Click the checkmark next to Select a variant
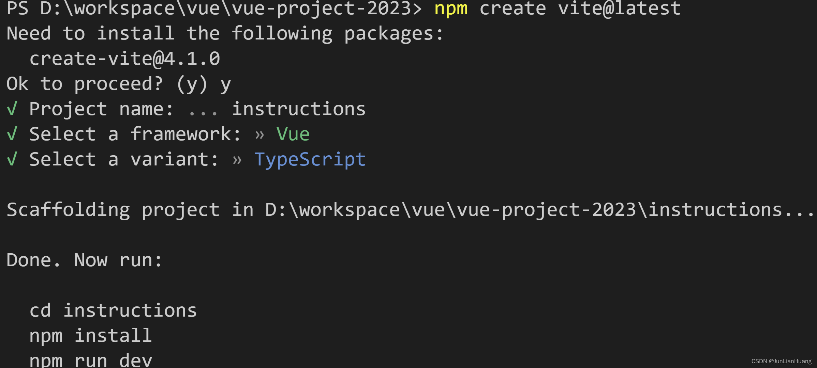This screenshot has width=817, height=368. pyautogui.click(x=12, y=159)
